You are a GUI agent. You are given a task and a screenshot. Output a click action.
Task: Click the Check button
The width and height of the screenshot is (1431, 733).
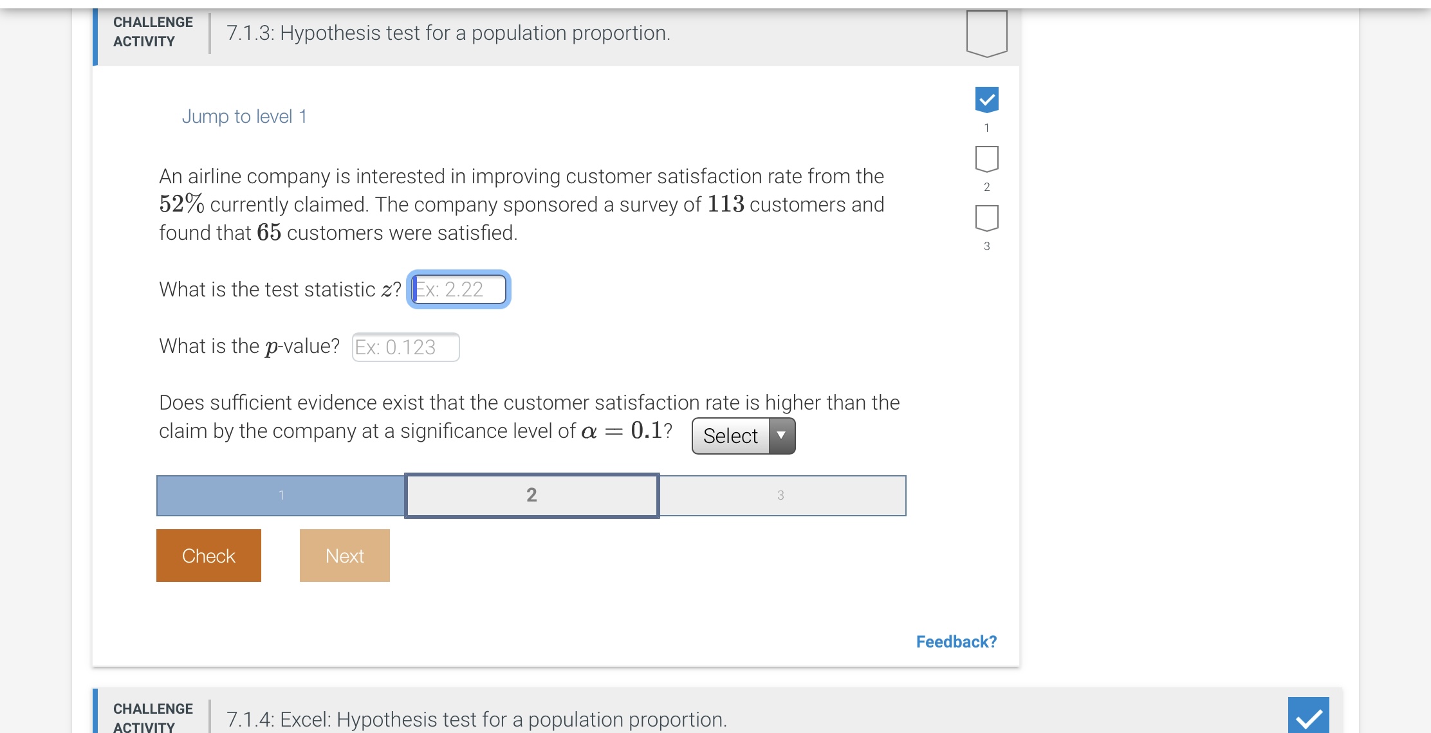click(208, 555)
